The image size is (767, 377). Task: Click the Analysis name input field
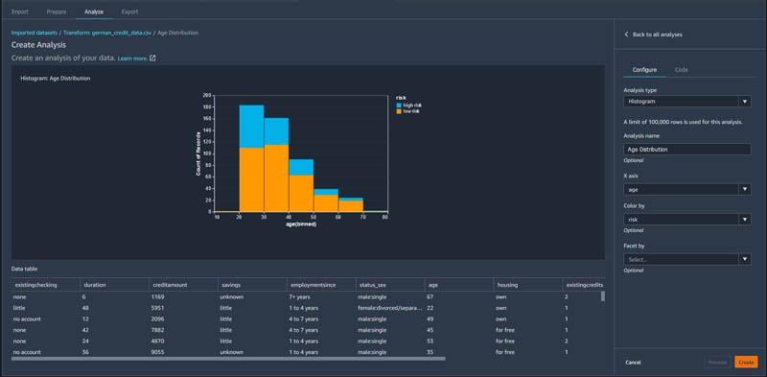tap(687, 150)
